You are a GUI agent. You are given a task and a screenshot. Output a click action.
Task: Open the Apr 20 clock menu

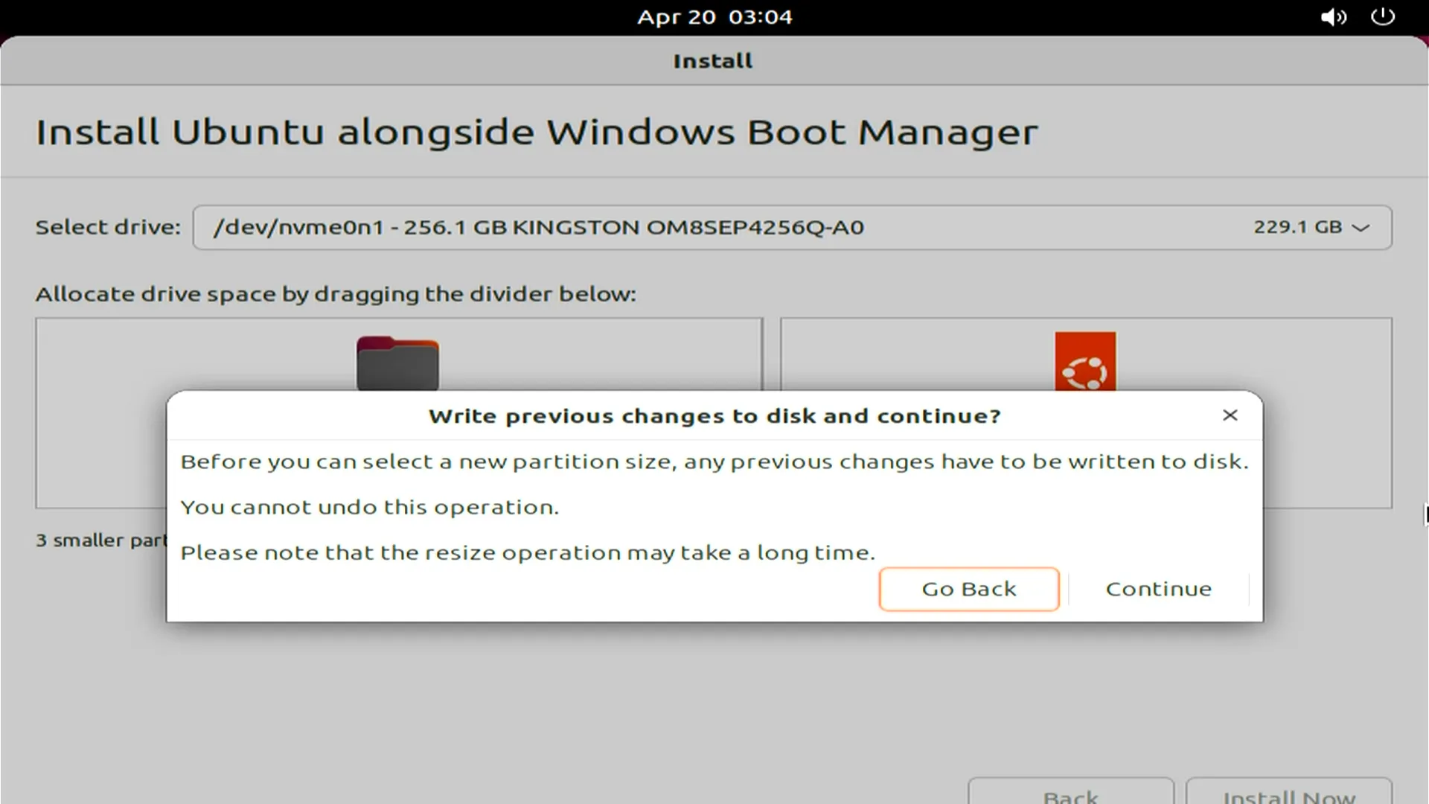coord(713,16)
